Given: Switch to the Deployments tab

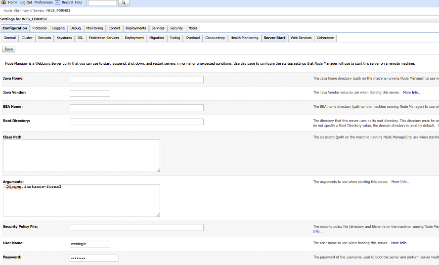Looking at the screenshot, I should tap(136, 28).
